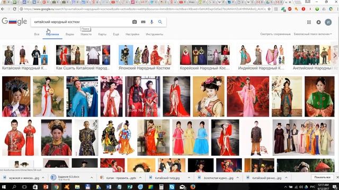Go back with the browser back arrow
This screenshot has height=190, width=339.
tap(3, 9)
